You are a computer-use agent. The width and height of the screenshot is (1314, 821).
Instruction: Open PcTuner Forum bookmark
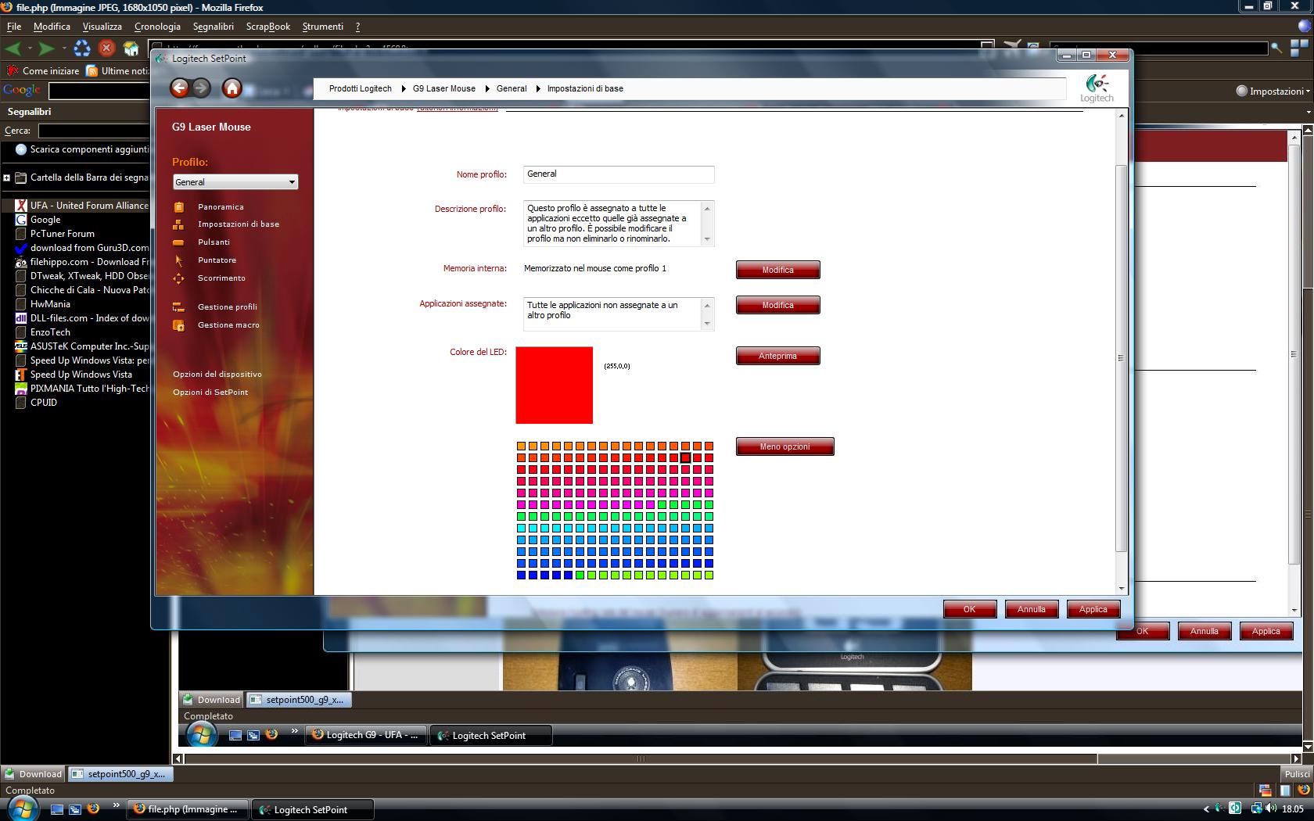[x=63, y=234]
